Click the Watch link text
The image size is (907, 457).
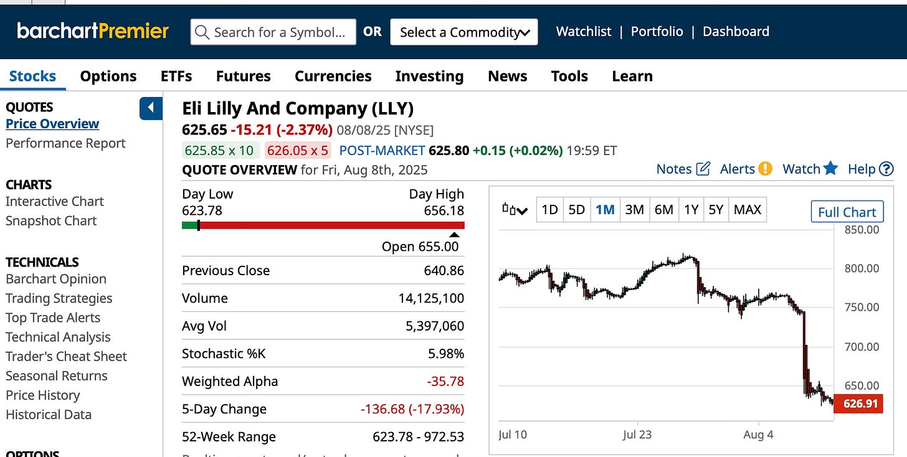coord(801,169)
